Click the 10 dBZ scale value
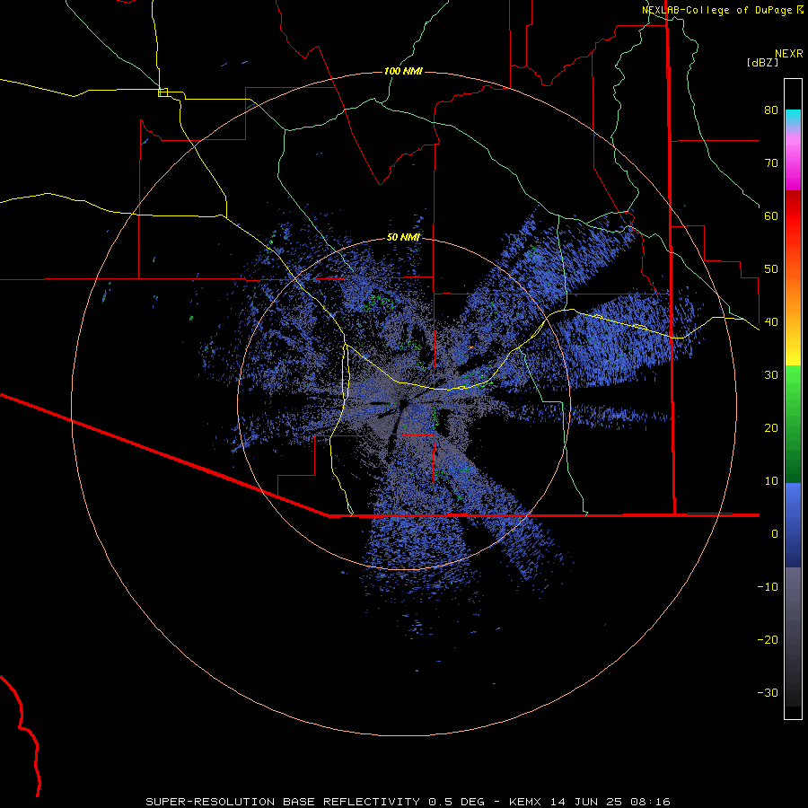Image resolution: width=808 pixels, height=808 pixels. click(771, 481)
